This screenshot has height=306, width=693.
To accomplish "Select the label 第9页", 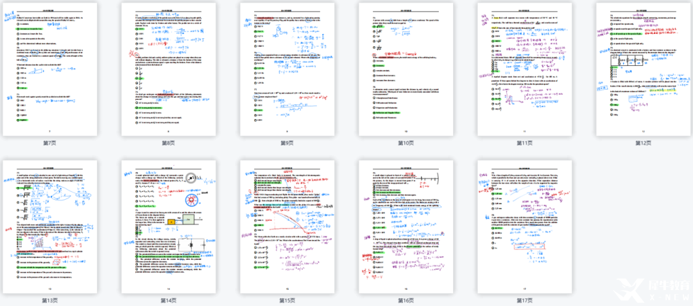I will [287, 143].
